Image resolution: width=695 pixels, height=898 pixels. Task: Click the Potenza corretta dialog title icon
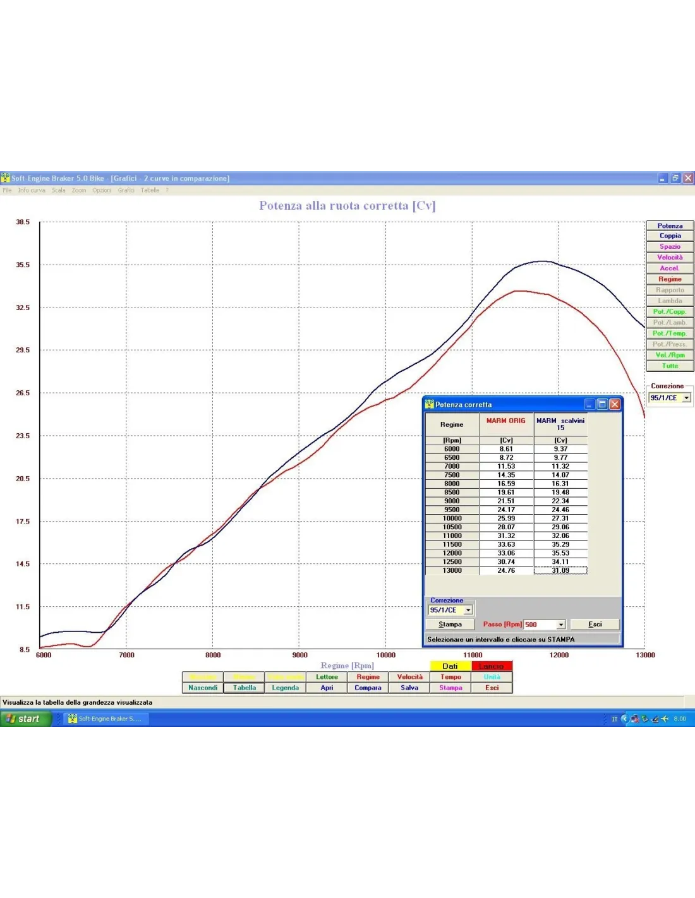click(x=430, y=404)
